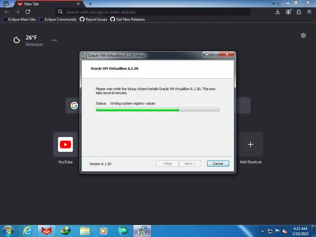
Task: Open the weather widget options menu
Action: (54, 40)
